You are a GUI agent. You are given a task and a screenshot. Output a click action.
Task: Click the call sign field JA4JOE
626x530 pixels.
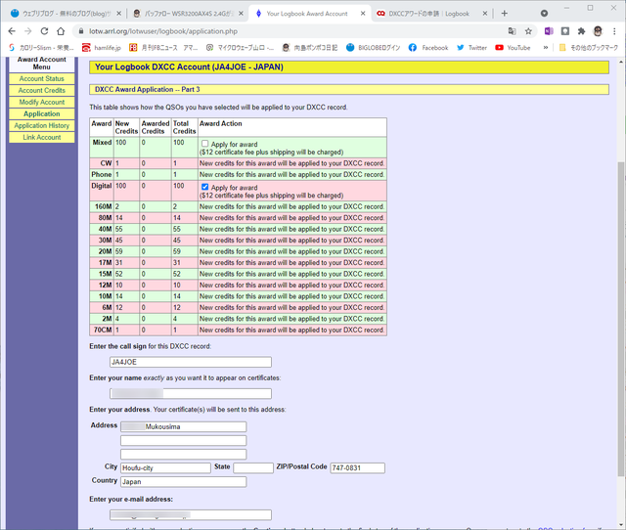click(x=191, y=362)
